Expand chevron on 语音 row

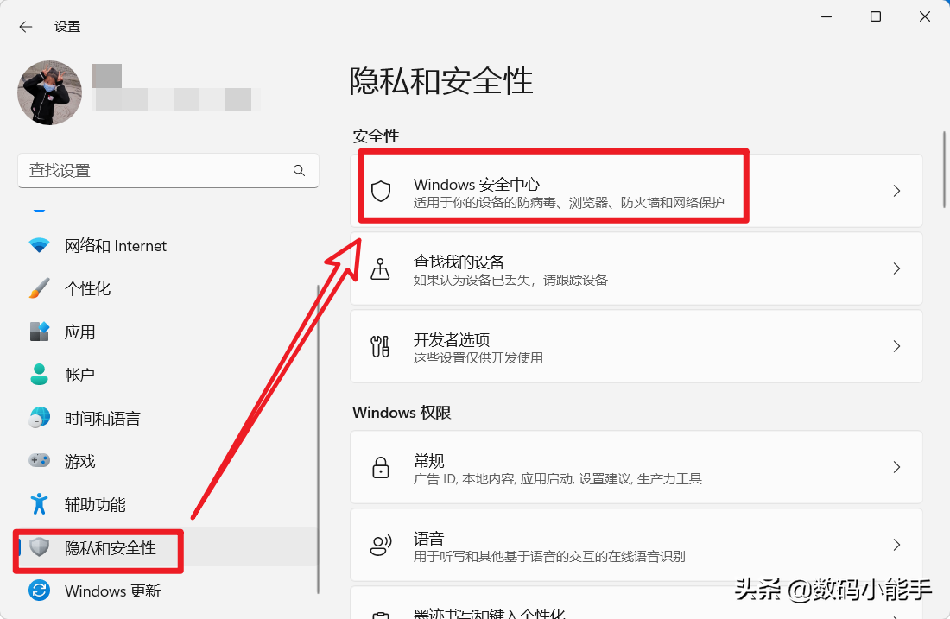(x=896, y=545)
